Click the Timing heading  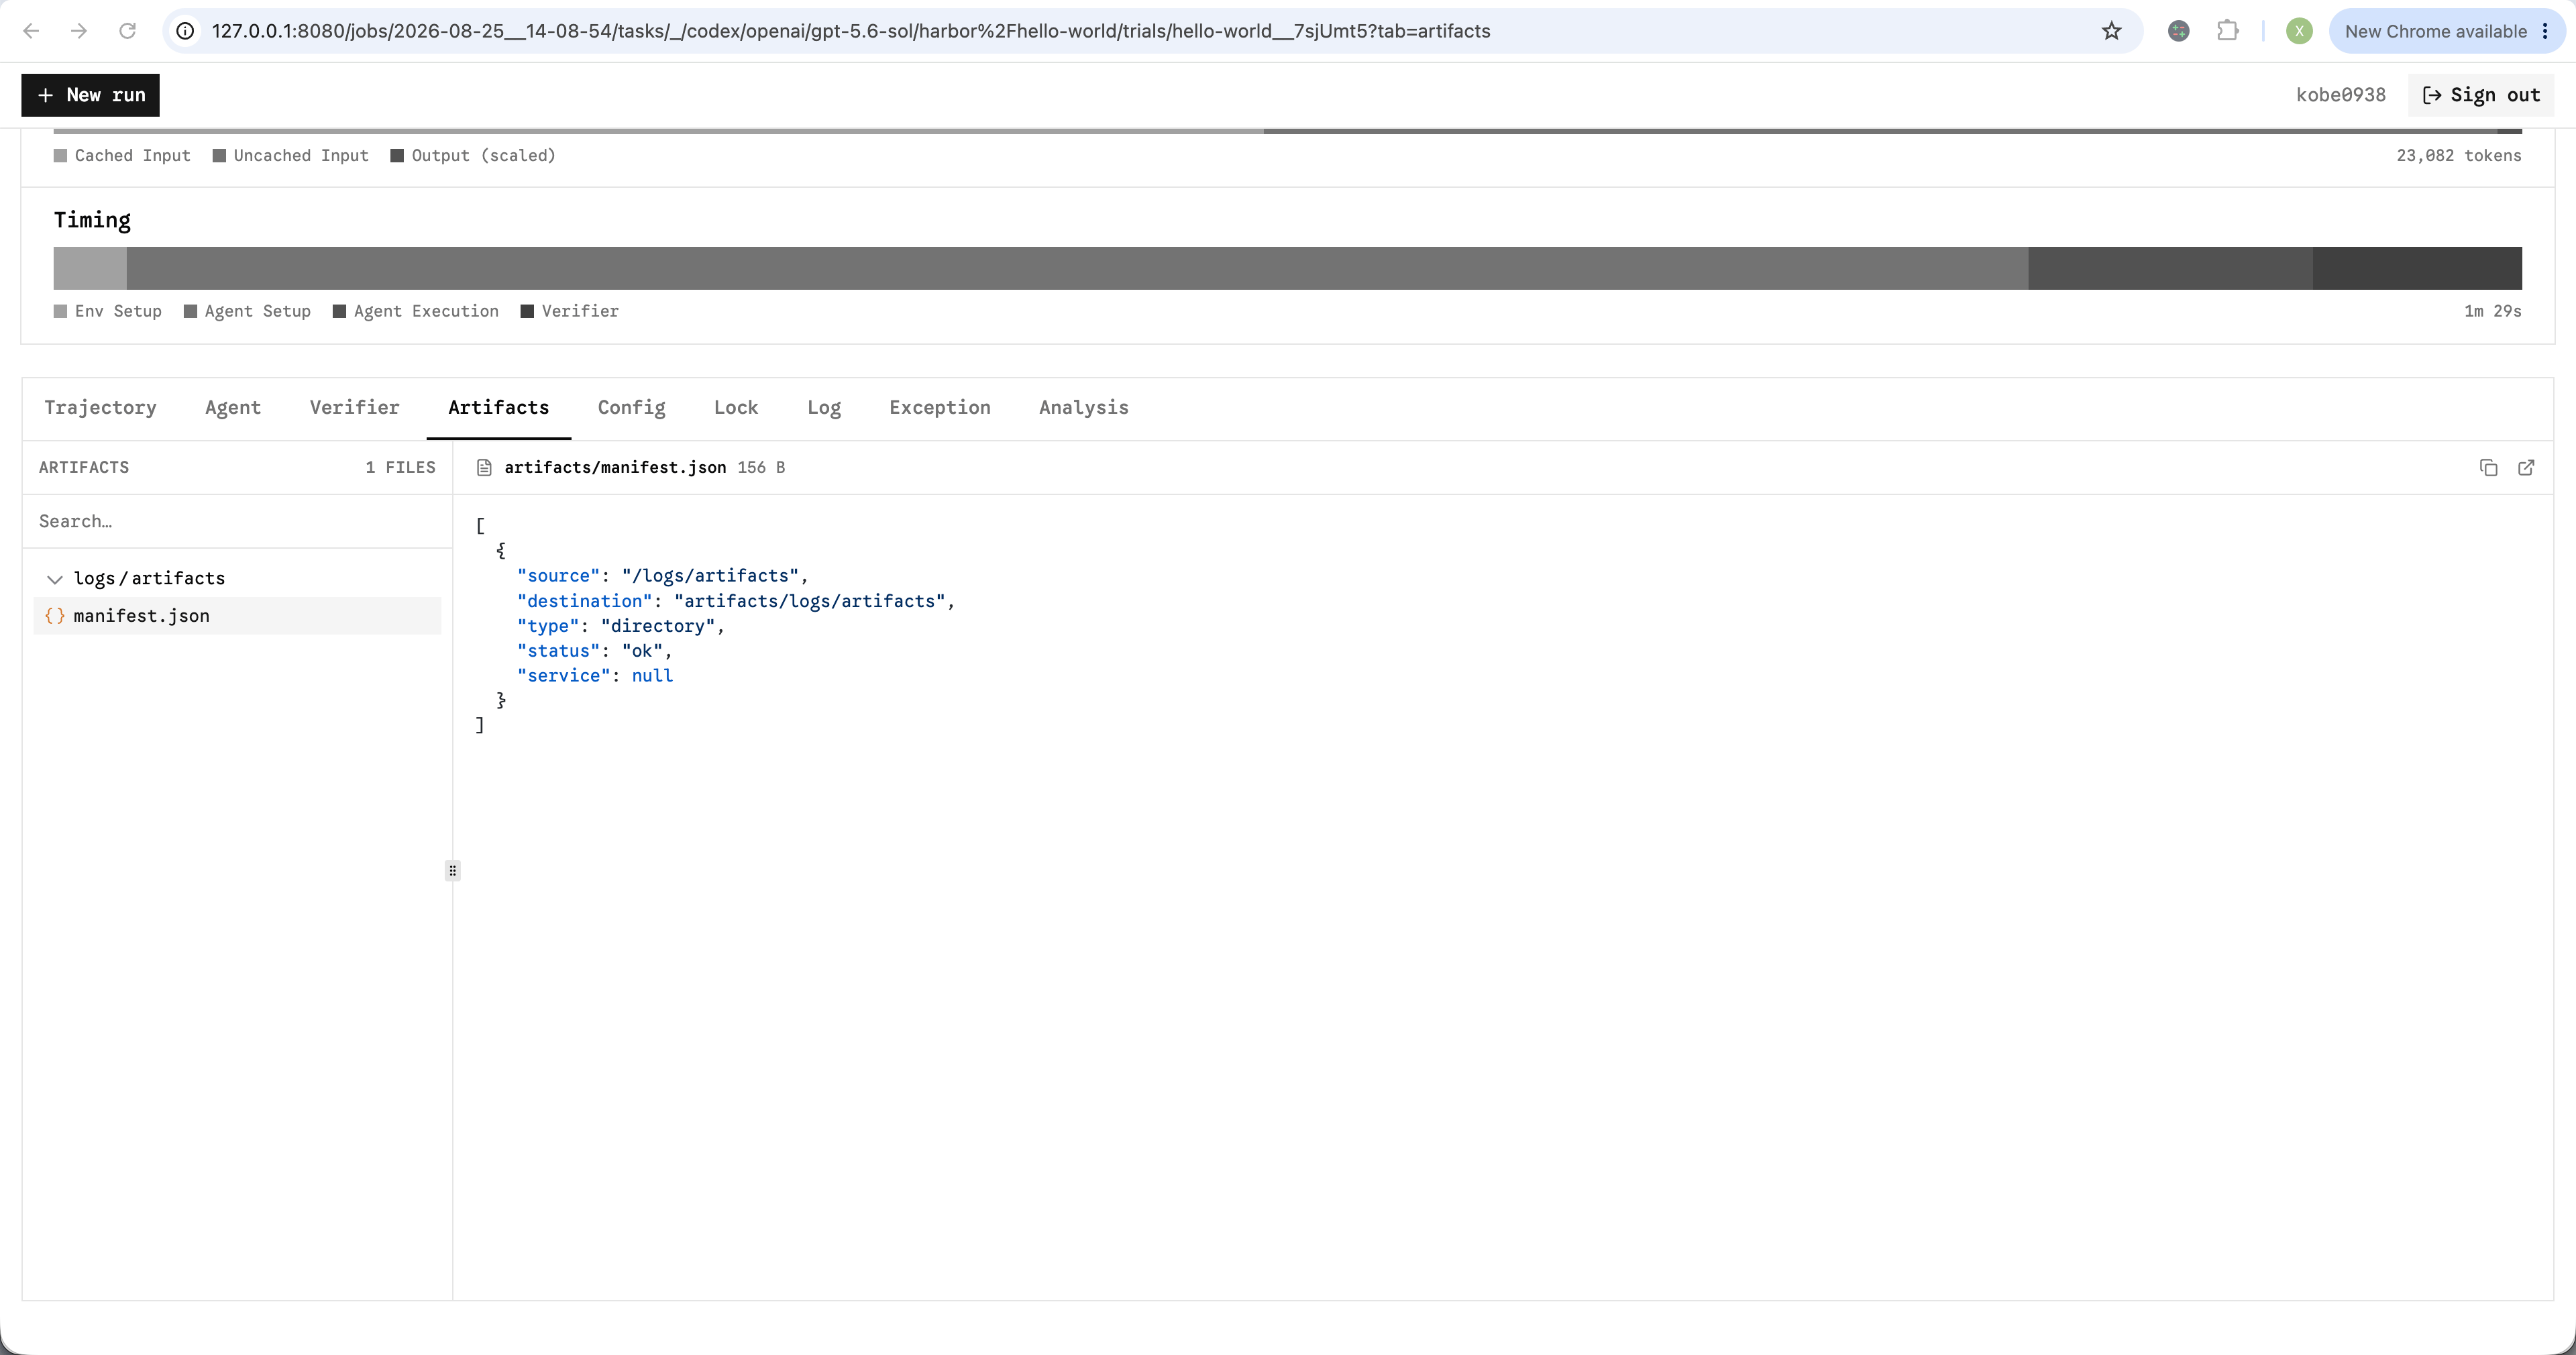coord(92,220)
